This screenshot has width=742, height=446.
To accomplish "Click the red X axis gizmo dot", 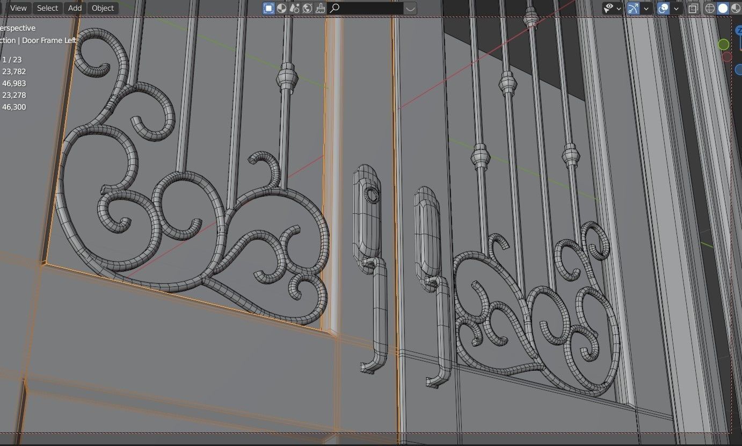I will tap(728, 56).
